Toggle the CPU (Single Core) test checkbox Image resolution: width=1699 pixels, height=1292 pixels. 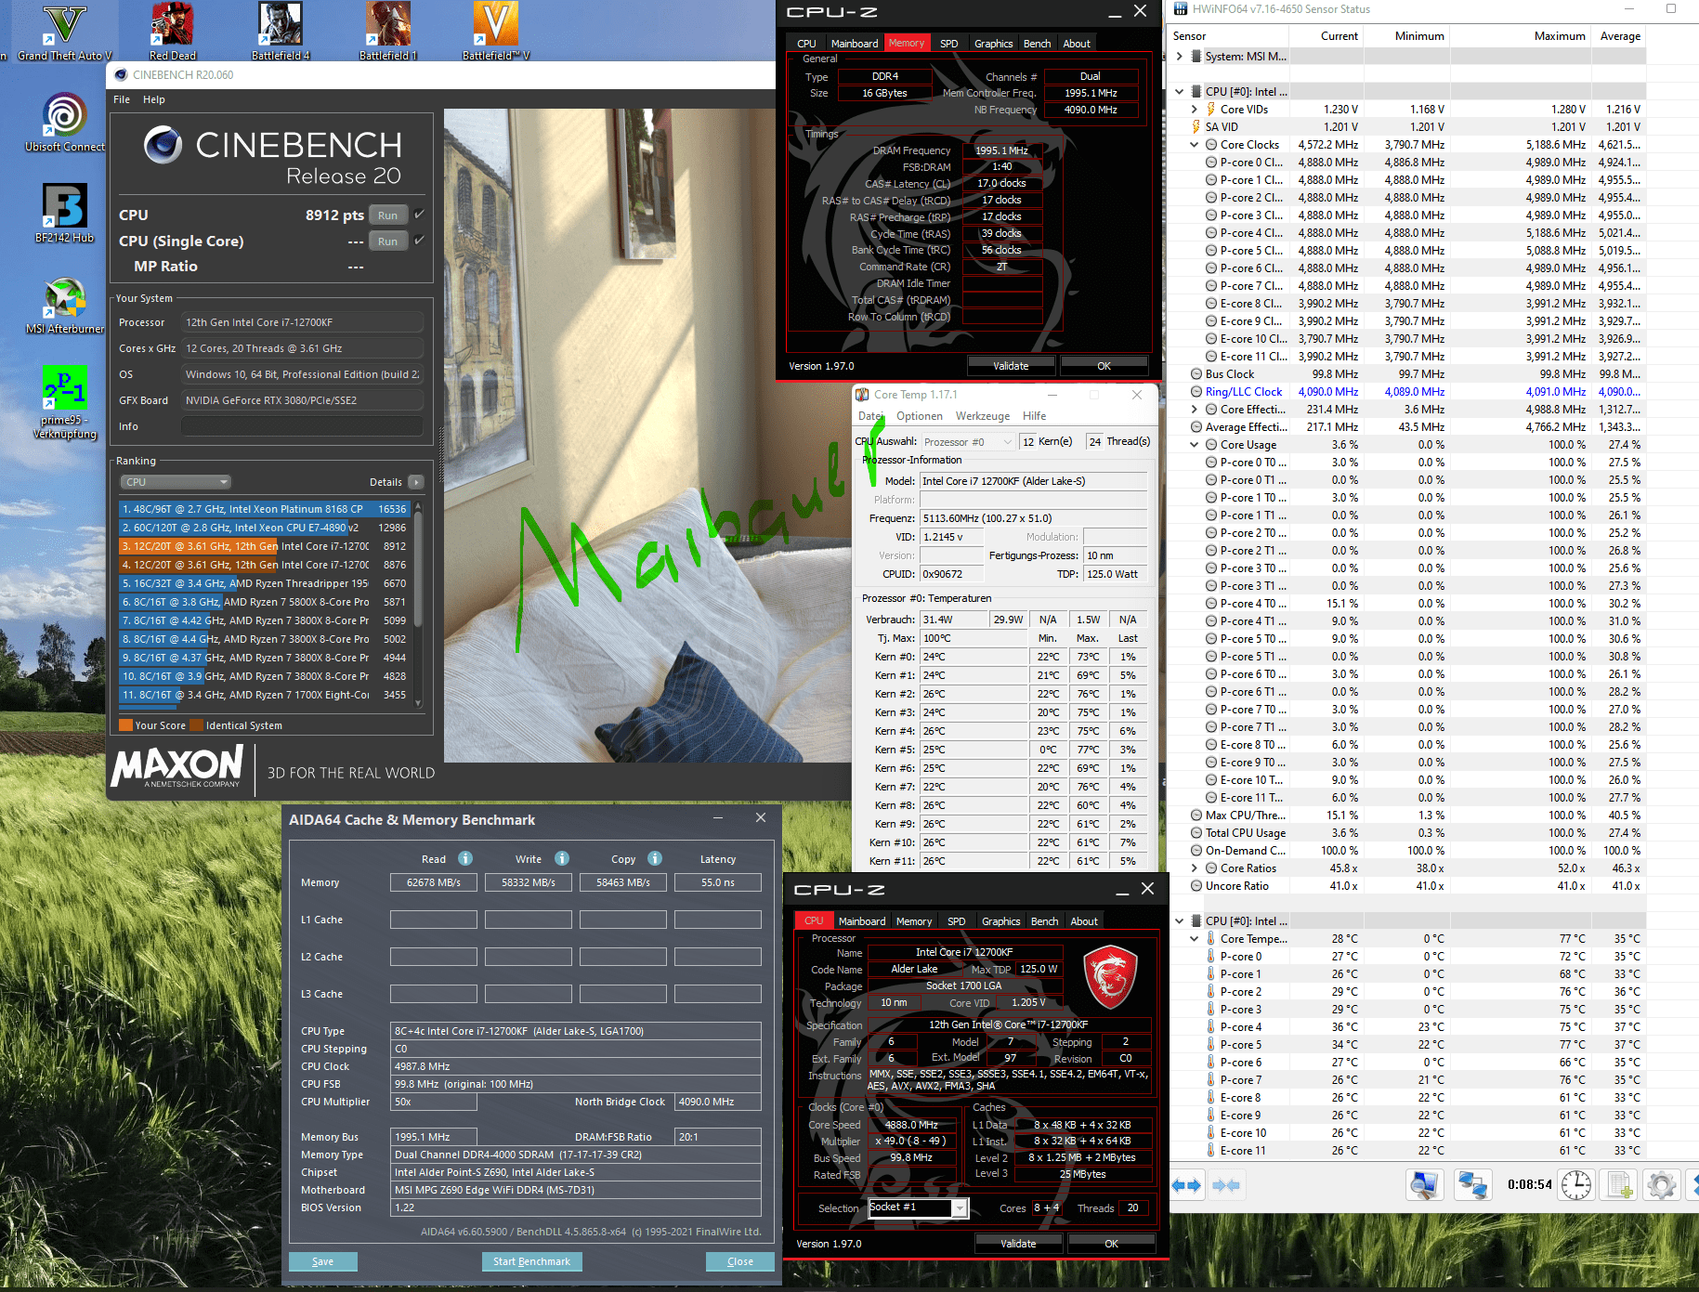pos(420,241)
